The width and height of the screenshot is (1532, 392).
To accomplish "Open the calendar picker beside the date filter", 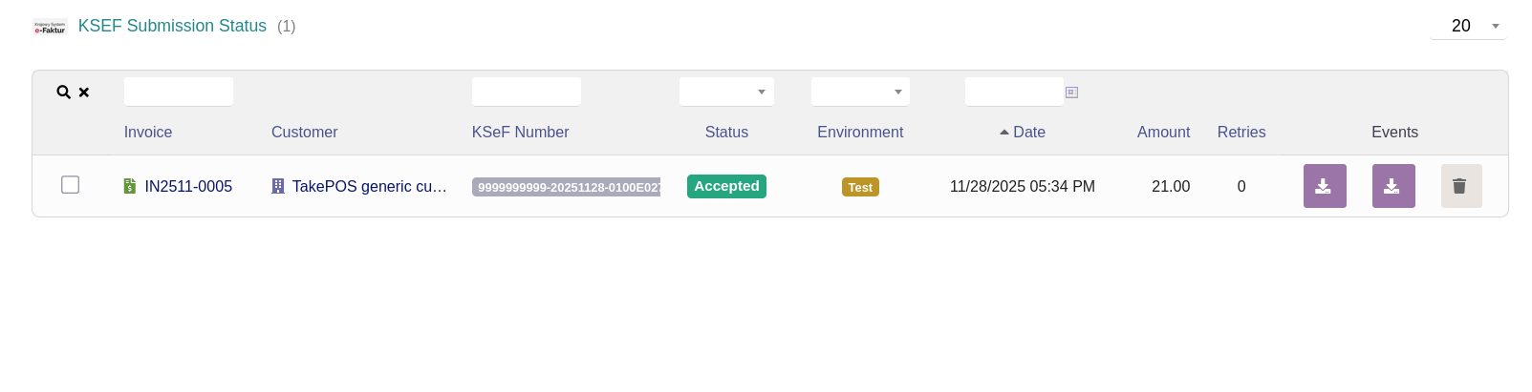I will [x=1071, y=93].
